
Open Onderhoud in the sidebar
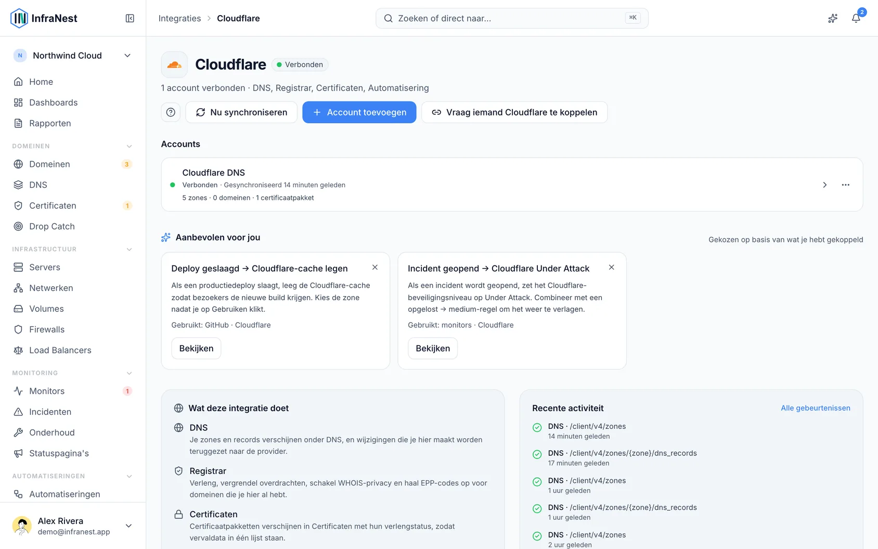[73, 432]
